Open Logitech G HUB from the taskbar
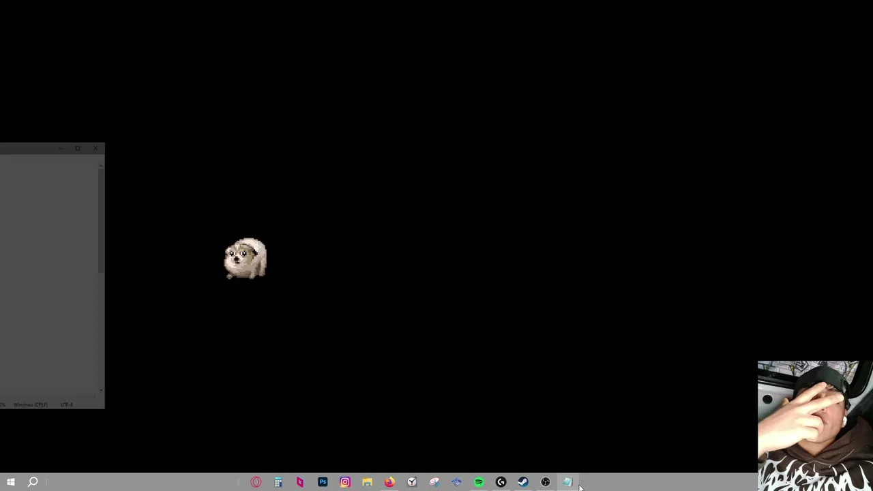873x491 pixels. 501,482
